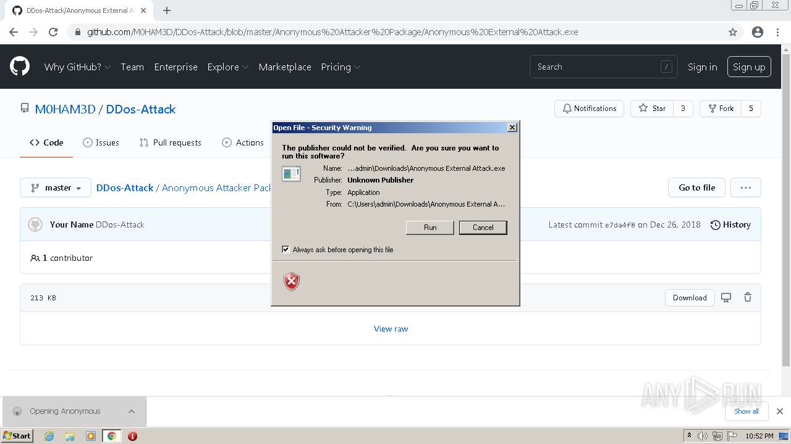Image resolution: width=791 pixels, height=444 pixels.
Task: Open the DDos-Attack breadcrumb link
Action: point(125,187)
